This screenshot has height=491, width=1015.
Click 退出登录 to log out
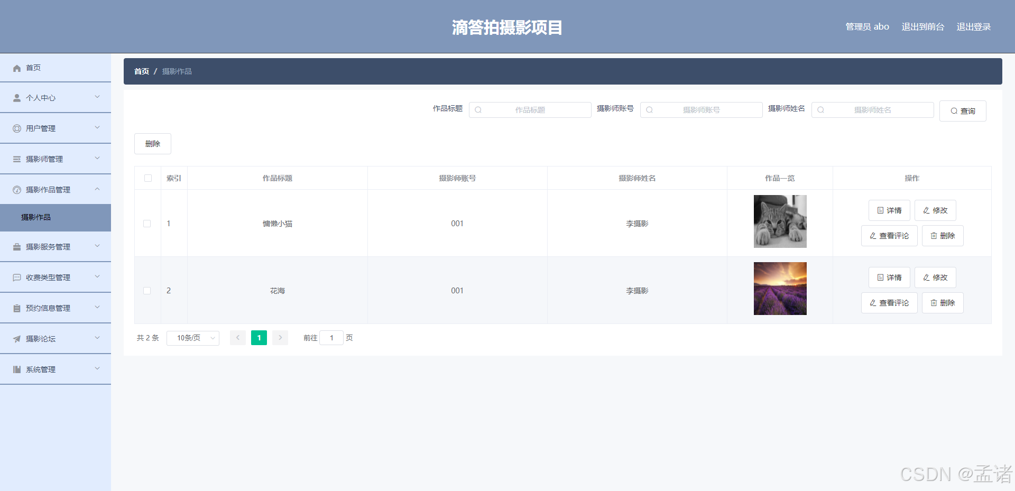(x=973, y=26)
